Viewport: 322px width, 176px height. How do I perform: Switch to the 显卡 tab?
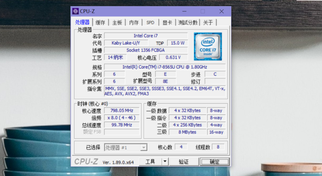pyautogui.click(x=167, y=22)
